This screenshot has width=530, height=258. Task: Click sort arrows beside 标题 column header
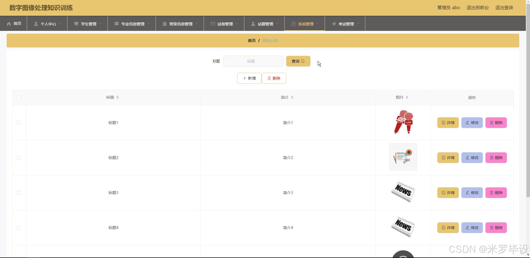[117, 97]
